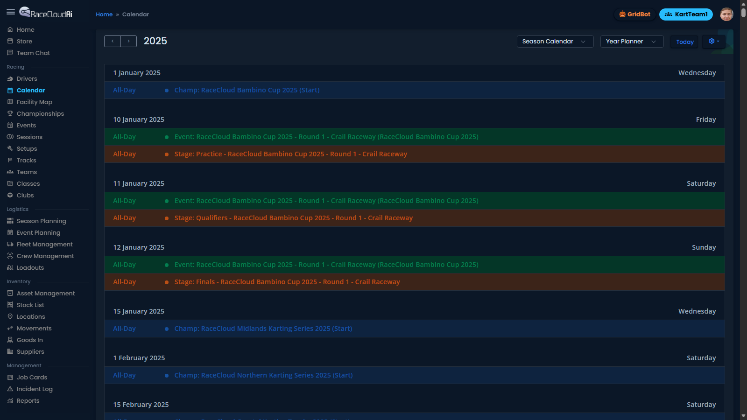Screen dimensions: 747x420
Task: Click the Setups wrench icon
Action: tap(10, 148)
